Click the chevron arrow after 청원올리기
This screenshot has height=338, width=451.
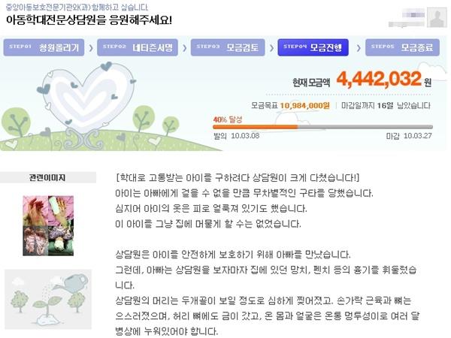coord(91,48)
